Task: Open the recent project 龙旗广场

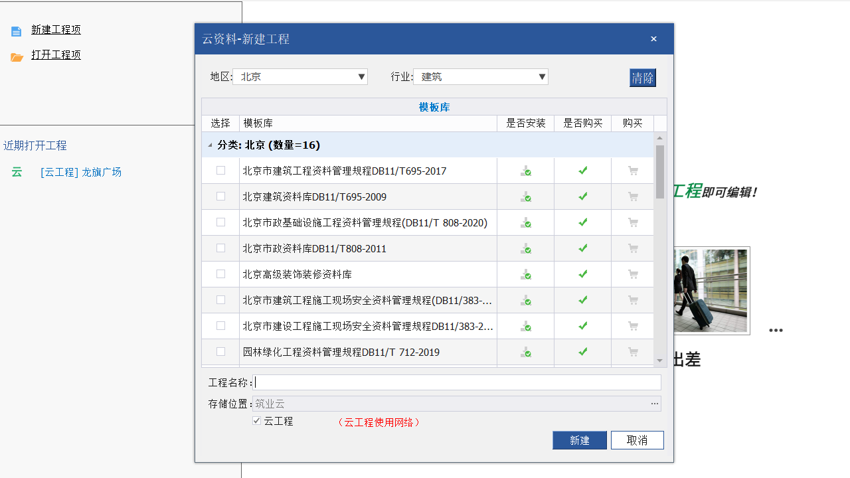Action: tap(81, 172)
